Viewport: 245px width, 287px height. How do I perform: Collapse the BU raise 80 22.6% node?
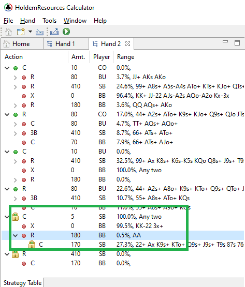pyautogui.click(x=7, y=189)
